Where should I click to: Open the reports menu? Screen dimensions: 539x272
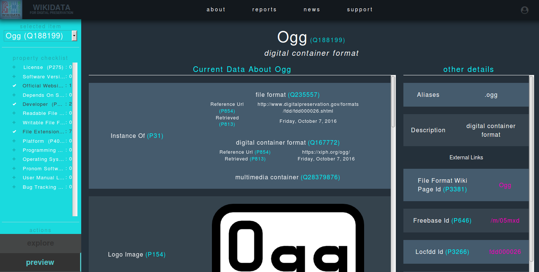(264, 9)
